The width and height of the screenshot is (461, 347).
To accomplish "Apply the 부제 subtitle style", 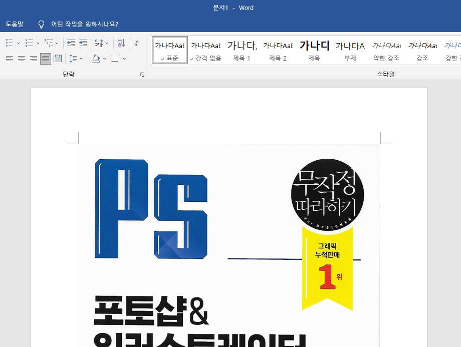I will click(350, 50).
